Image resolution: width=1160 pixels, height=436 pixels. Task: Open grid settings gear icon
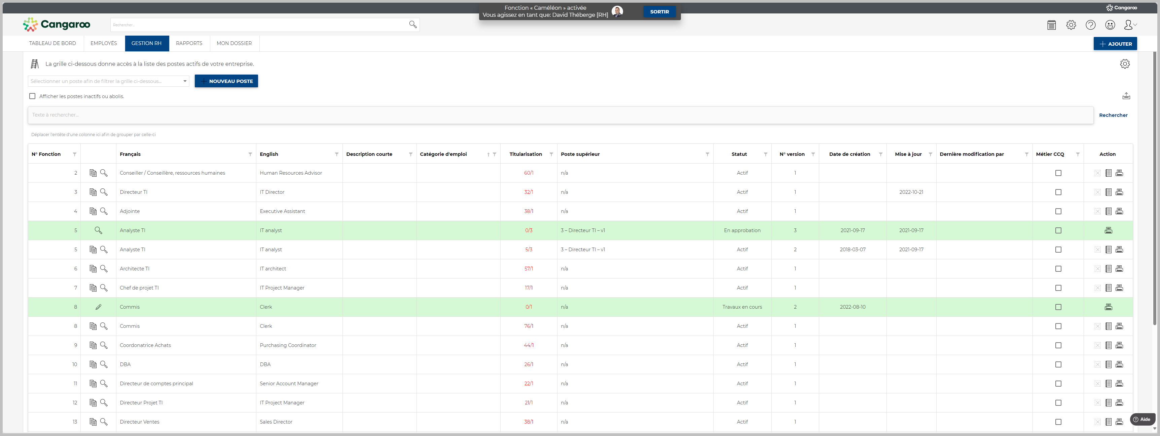(x=1124, y=64)
